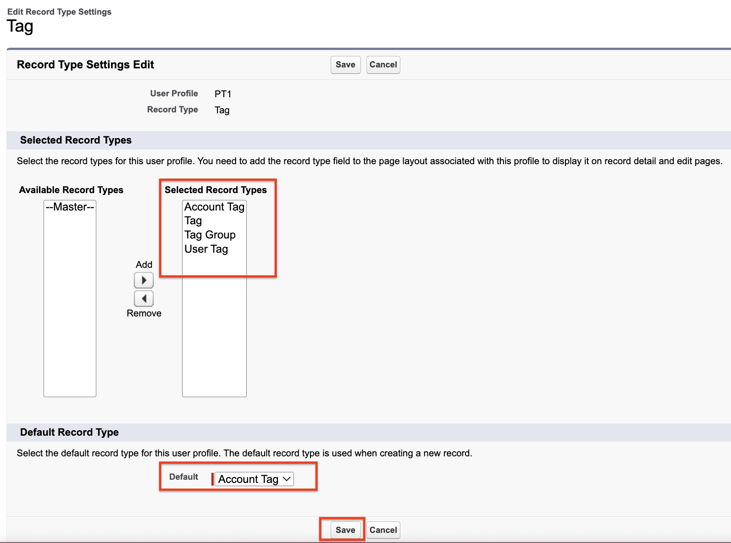This screenshot has width=731, height=543.
Task: Click the bottom Cancel button
Action: click(383, 530)
